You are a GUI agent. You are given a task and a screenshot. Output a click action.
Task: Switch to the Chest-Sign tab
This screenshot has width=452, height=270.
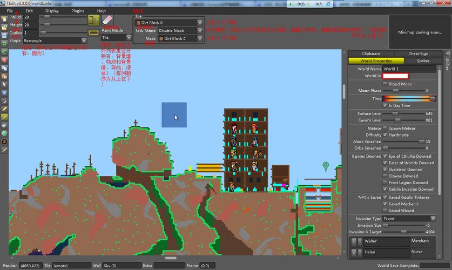click(418, 53)
